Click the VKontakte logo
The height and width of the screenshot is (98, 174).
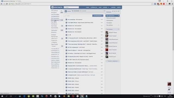point(57,7)
